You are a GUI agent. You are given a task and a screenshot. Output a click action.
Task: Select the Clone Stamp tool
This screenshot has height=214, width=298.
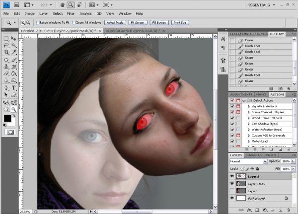pyautogui.click(x=6, y=67)
